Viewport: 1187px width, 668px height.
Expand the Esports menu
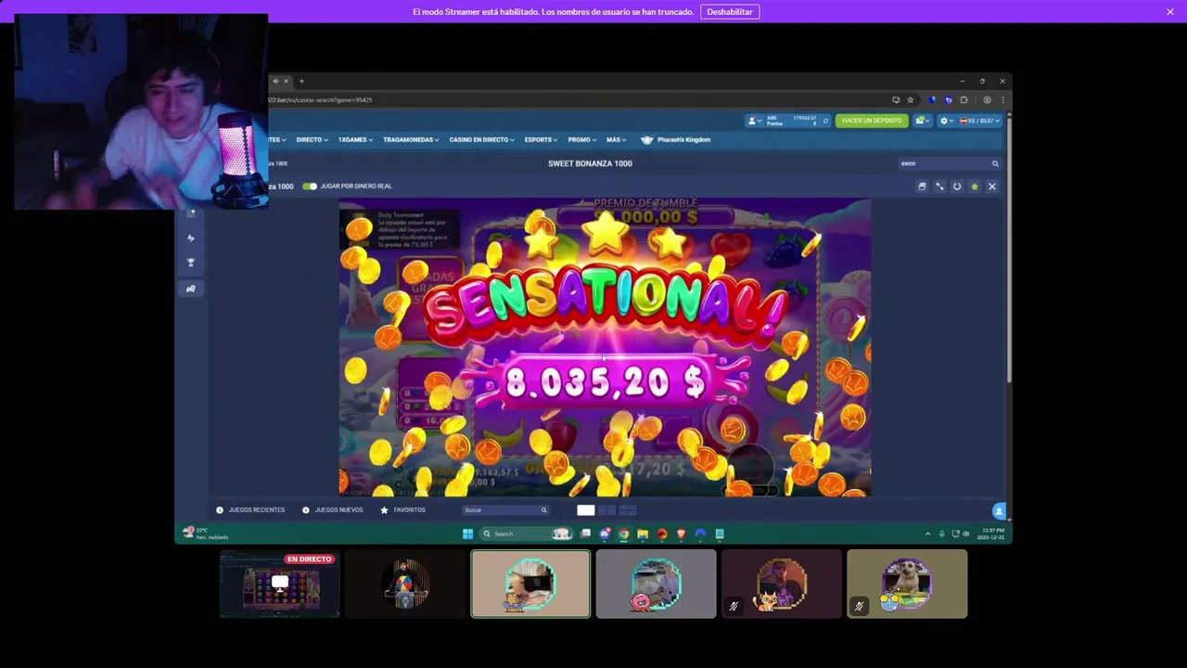541,139
